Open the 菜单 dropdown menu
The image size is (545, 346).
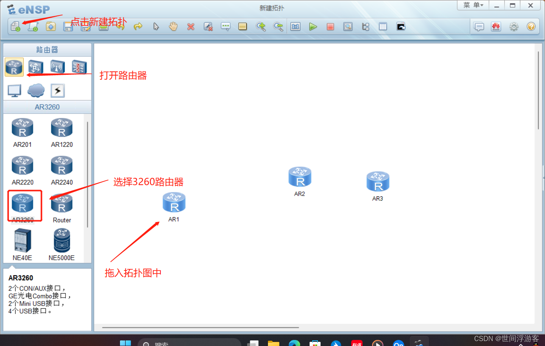tap(473, 5)
